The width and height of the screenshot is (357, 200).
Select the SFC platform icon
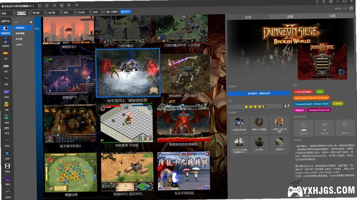click(x=6, y=66)
